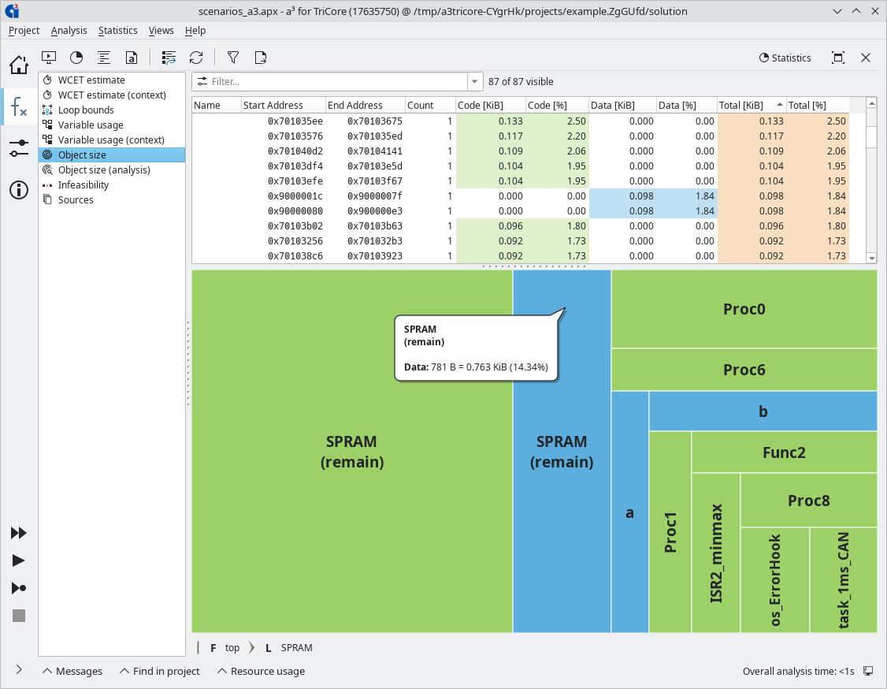Click the Func2 treemap block
The height and width of the screenshot is (689, 887).
click(784, 453)
